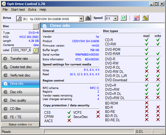Click the Transfer rate disc icon

[x=5, y=59]
